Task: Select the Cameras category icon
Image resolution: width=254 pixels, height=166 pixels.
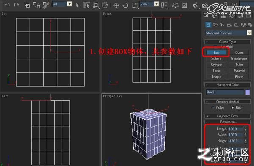Action: point(229,25)
